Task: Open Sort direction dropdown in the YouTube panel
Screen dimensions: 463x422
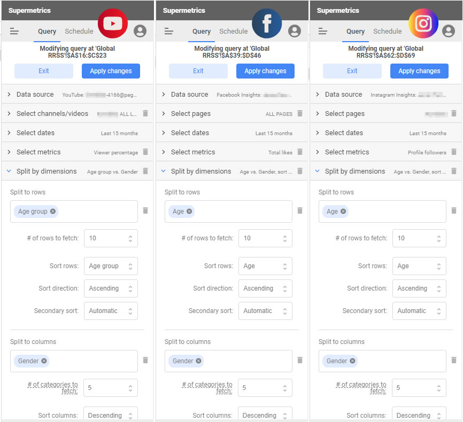Action: pos(111,288)
